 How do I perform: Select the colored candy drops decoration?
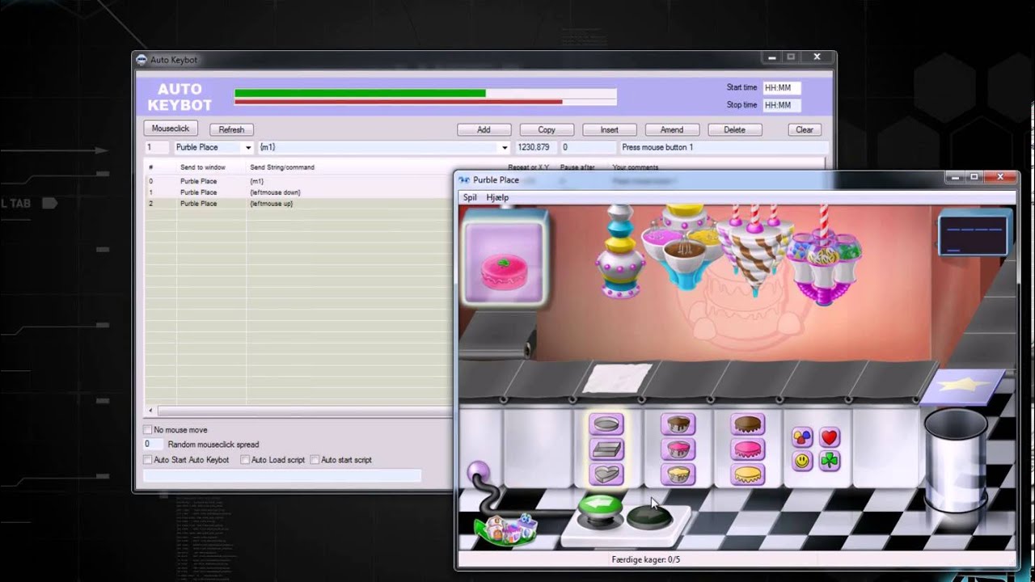tap(802, 438)
